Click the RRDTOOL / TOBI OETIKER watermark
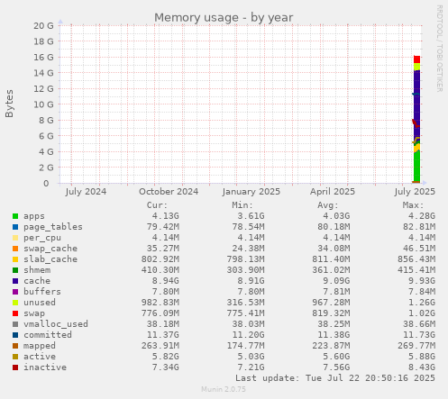 pos(439,49)
